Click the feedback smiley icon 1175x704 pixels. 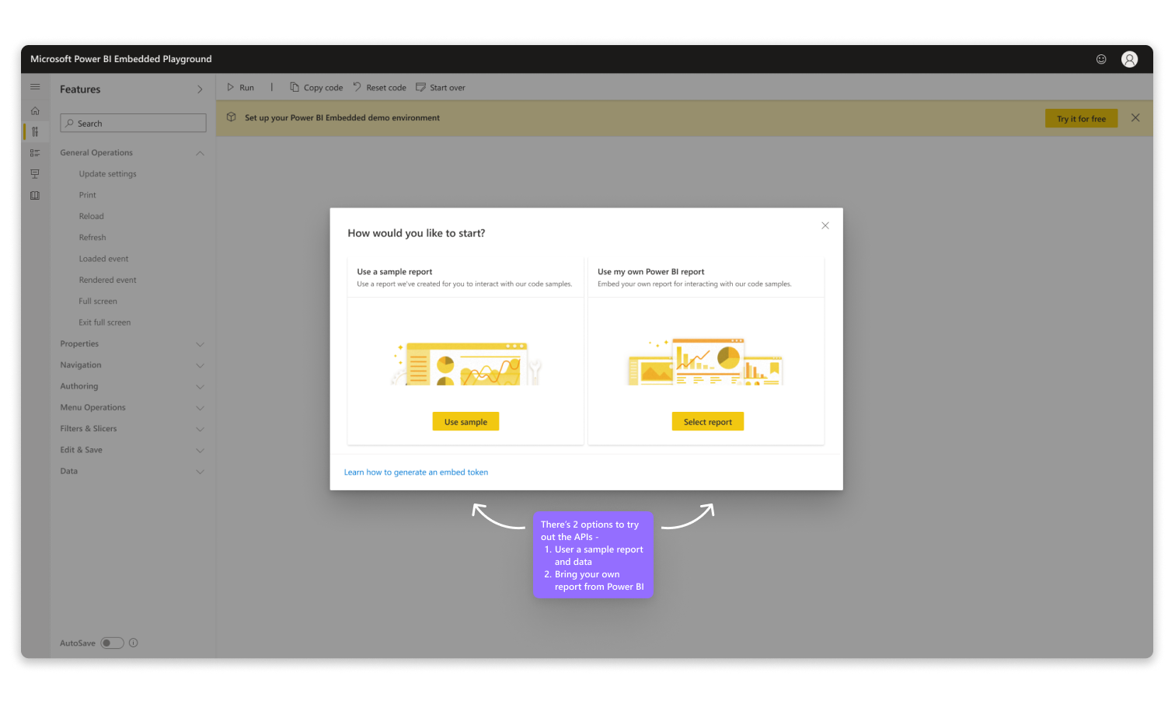point(1101,59)
